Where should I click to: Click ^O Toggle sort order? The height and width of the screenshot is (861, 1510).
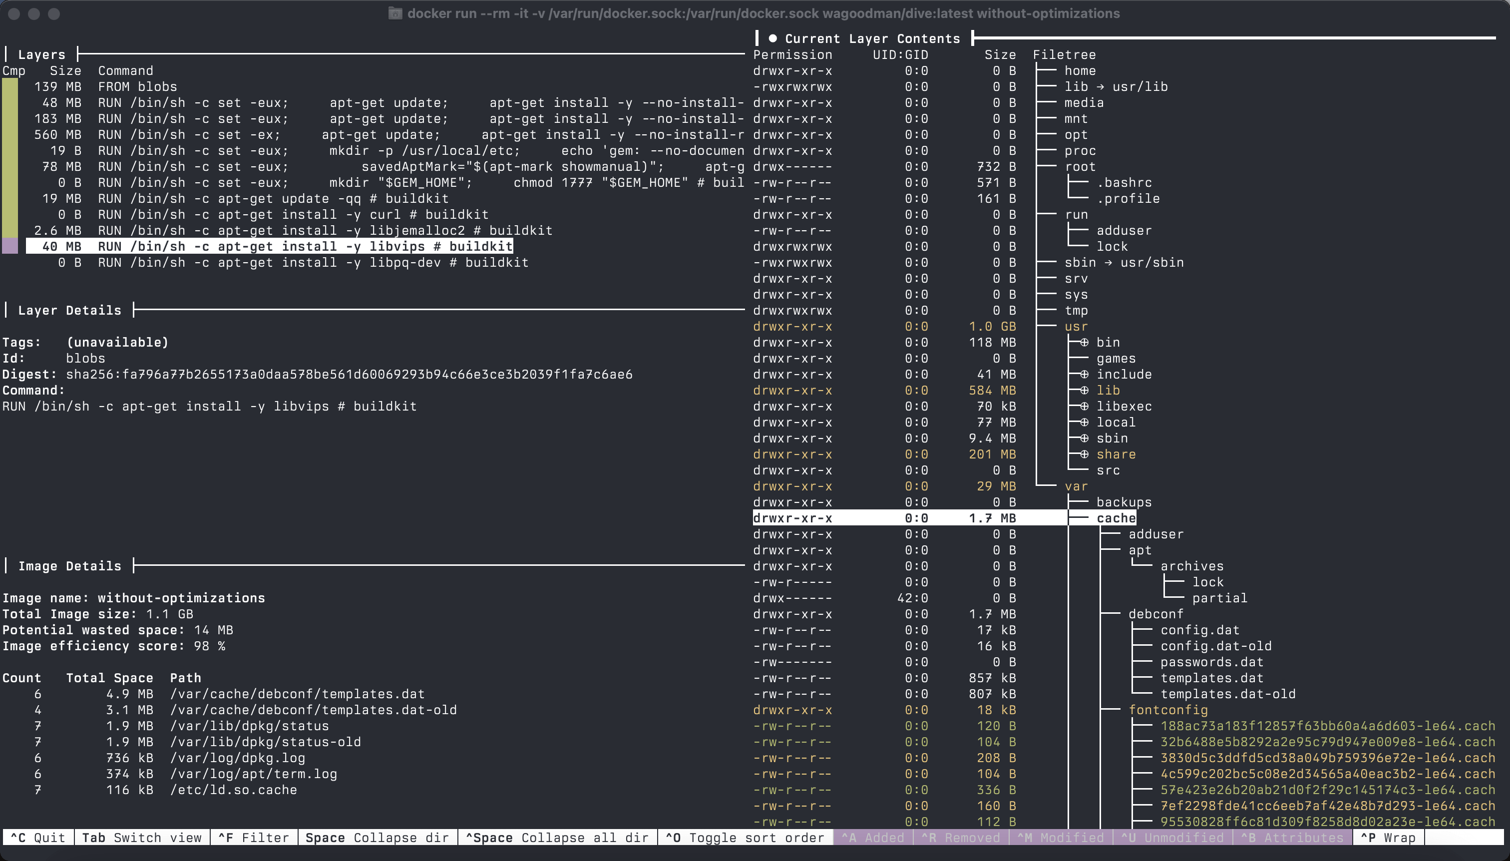745,838
